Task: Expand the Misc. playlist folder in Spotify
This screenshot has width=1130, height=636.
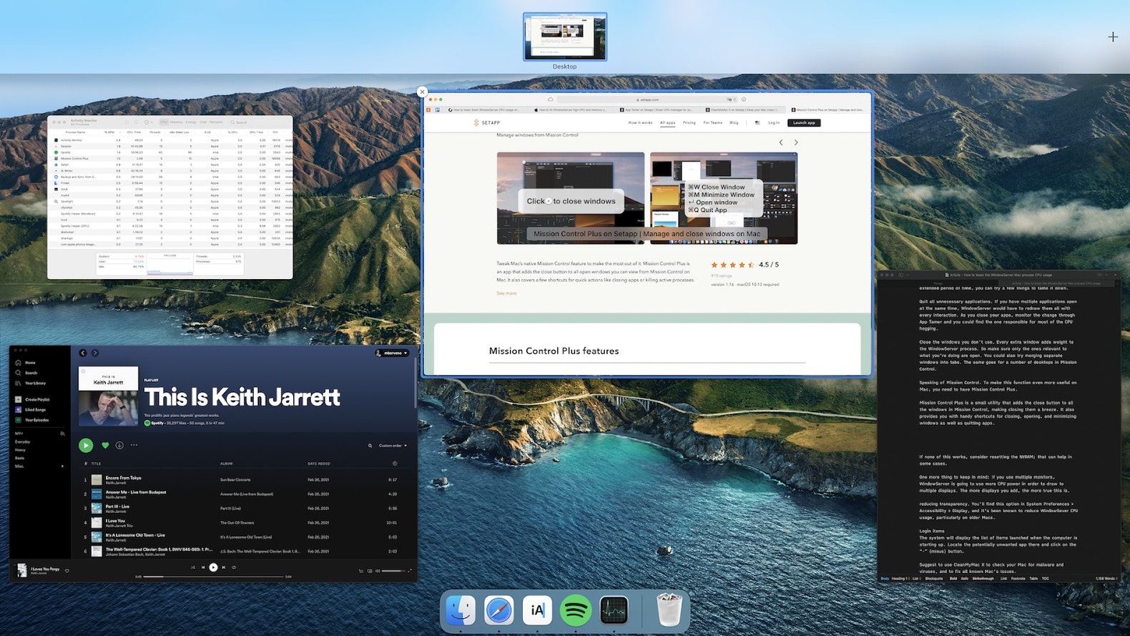Action: (62, 466)
